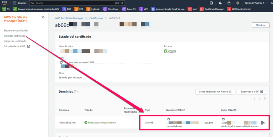Click Crear registros en Route 53
Screen dimensions: 273x137
pos(215,92)
